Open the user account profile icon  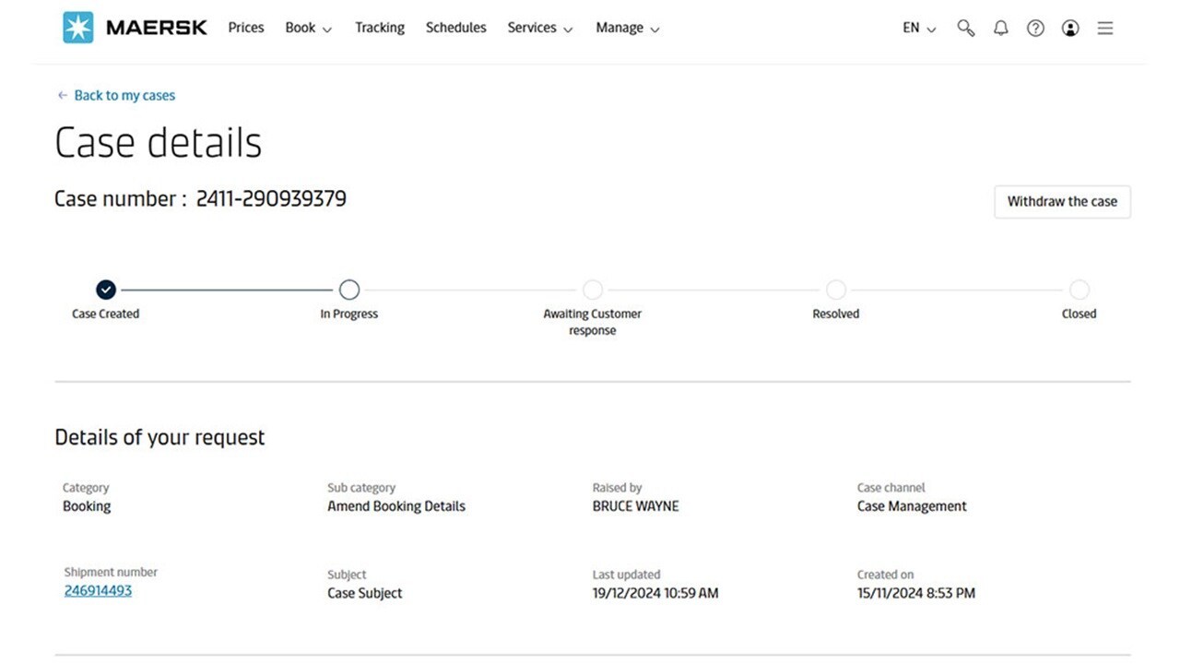tap(1070, 28)
